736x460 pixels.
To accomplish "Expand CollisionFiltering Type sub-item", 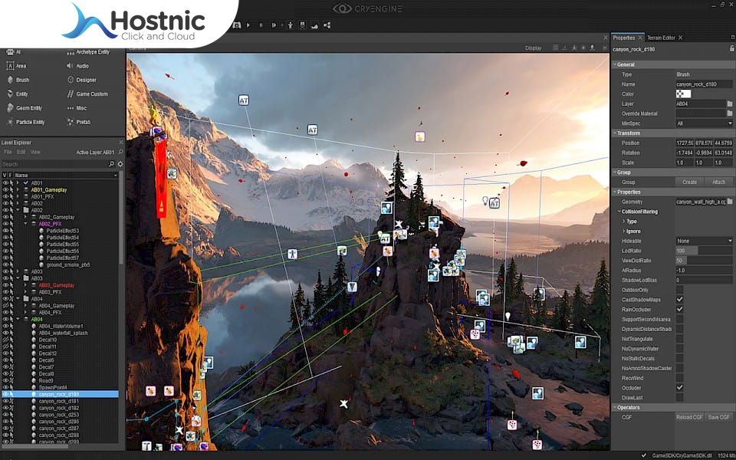I will coord(624,222).
